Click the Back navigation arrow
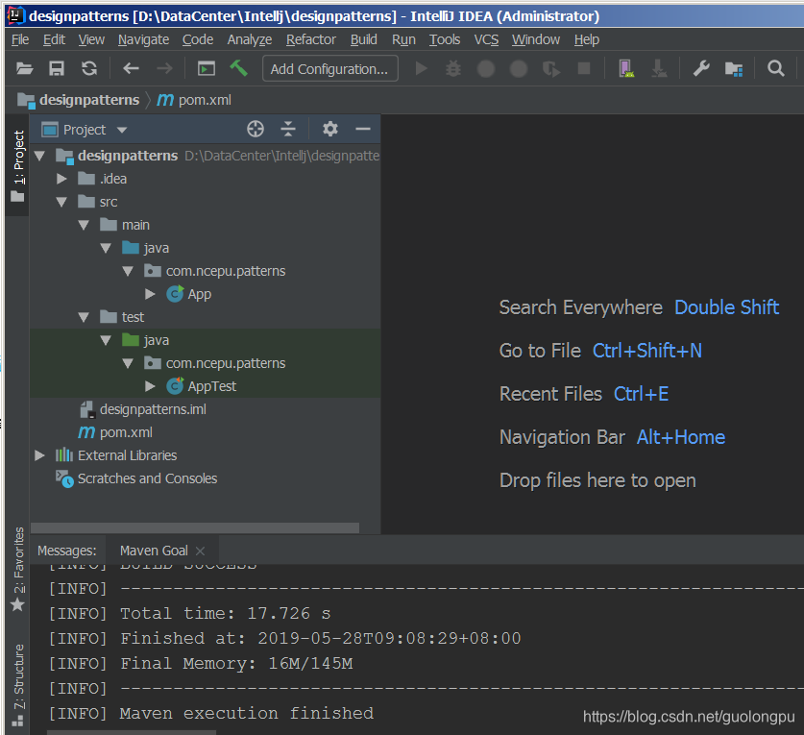The width and height of the screenshot is (804, 735). tap(132, 68)
